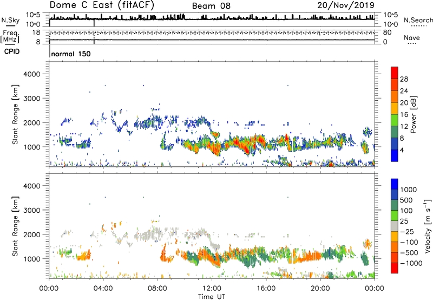The width and height of the screenshot is (433, 300).
Task: Click the power scale value 24
Action: [x=404, y=91]
